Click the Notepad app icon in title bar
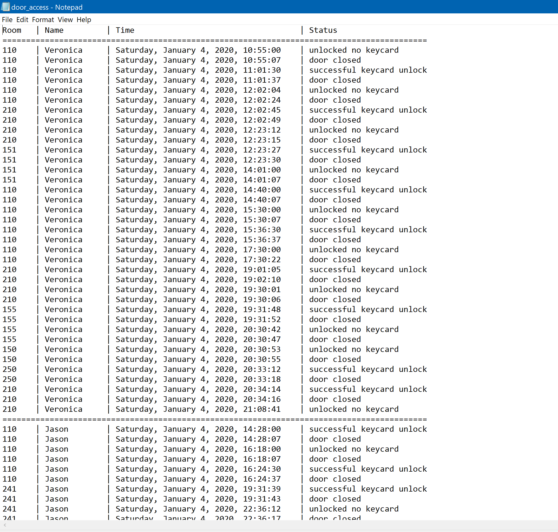558x532 pixels. [x=5, y=7]
